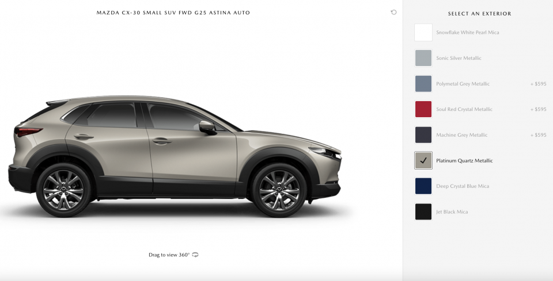Click the Drag to view 360° text
Image resolution: width=553 pixels, height=281 pixels.
[x=169, y=255]
